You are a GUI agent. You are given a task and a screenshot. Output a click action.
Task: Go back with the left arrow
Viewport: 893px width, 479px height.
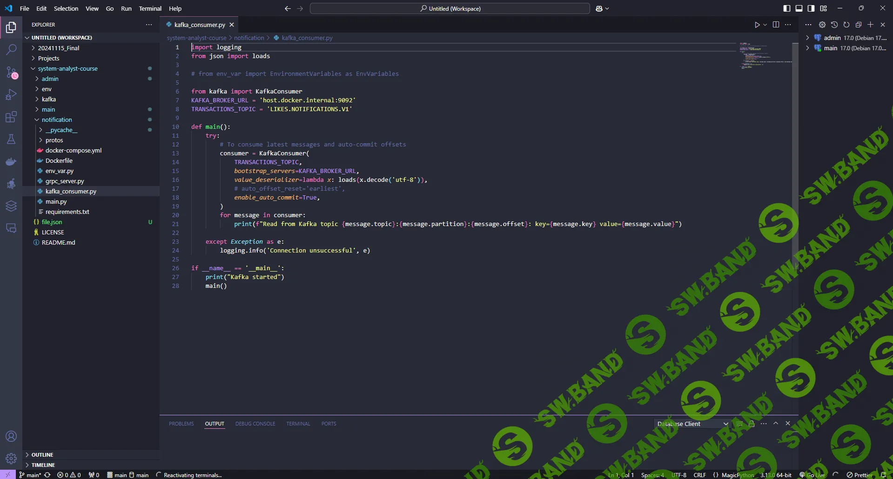288,8
